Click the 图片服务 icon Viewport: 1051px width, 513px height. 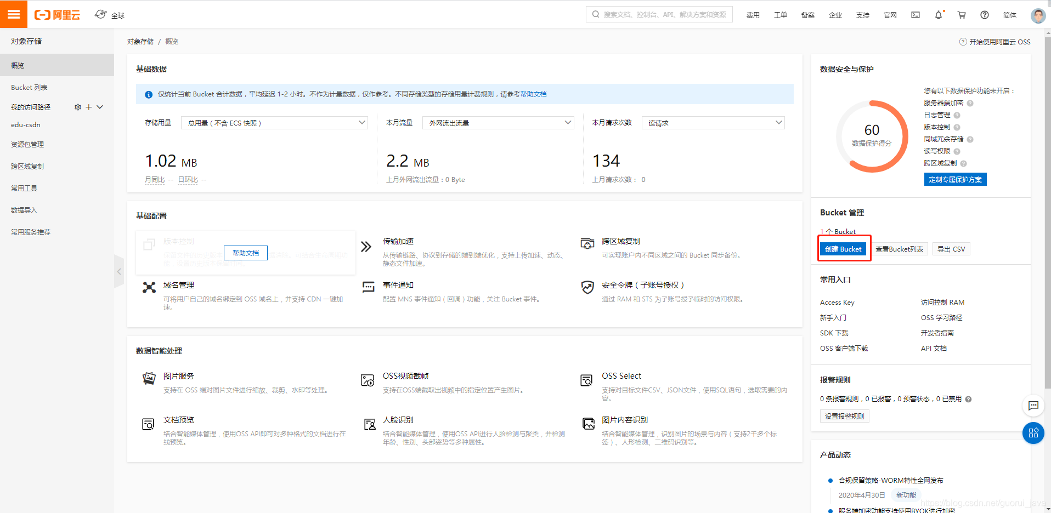(149, 378)
